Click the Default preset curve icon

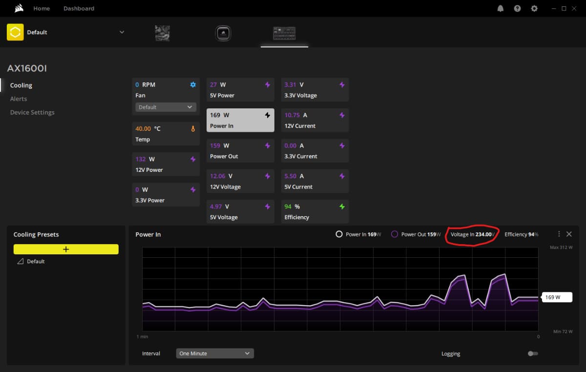tap(21, 261)
